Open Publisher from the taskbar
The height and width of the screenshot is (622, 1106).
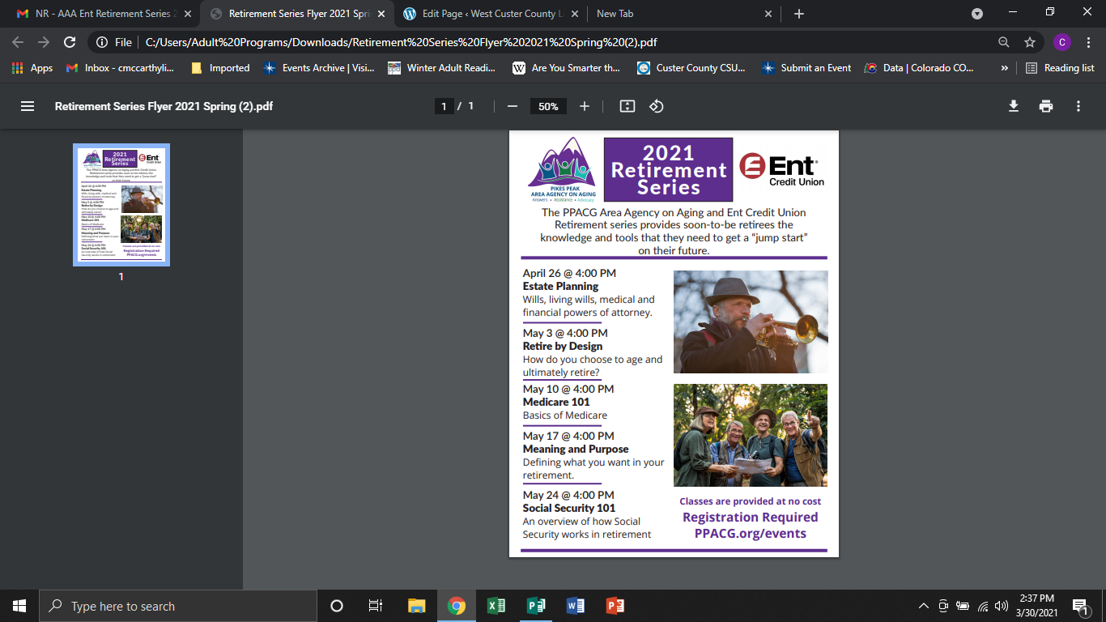click(x=536, y=606)
